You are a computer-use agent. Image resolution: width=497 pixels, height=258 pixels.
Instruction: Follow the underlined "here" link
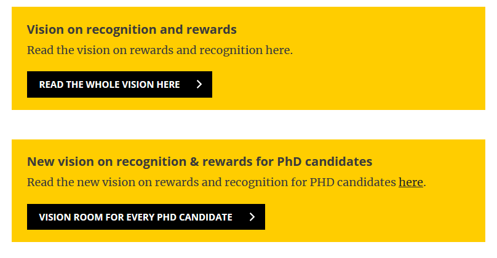click(410, 182)
